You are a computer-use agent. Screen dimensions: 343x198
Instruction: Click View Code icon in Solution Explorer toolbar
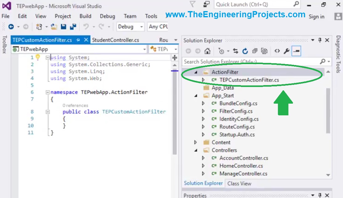pyautogui.click(x=278, y=51)
